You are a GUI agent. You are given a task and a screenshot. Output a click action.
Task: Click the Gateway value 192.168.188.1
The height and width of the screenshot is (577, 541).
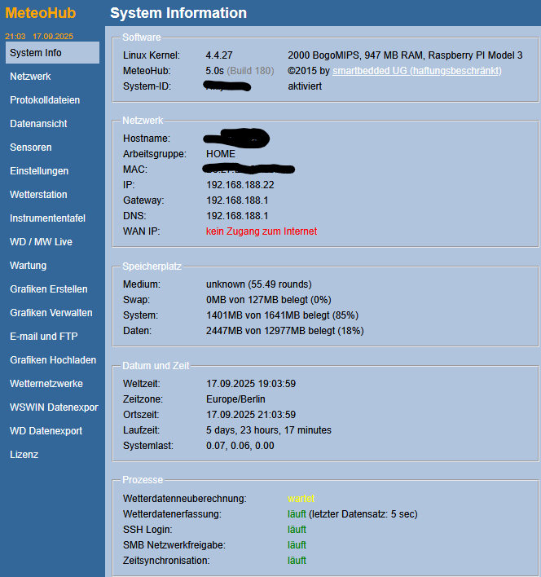(237, 200)
